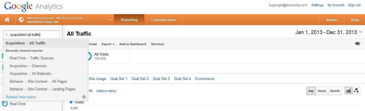Image resolution: width=365 pixels, height=111 pixels.
Task: Set graph interval to Week
Action: point(322,91)
